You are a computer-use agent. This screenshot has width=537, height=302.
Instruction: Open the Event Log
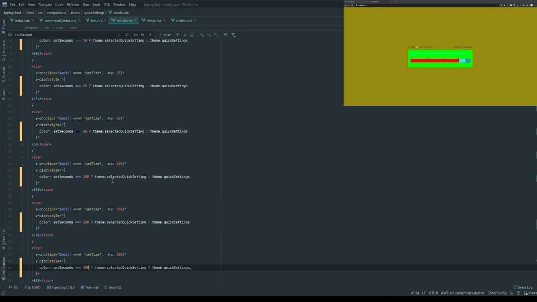(x=523, y=287)
